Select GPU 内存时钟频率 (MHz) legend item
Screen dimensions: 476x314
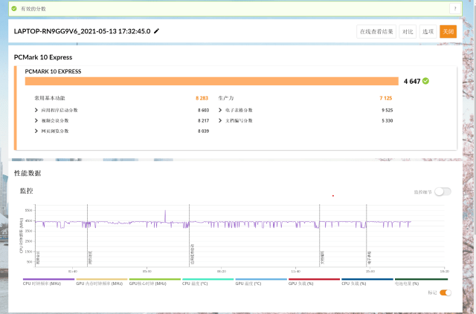coord(102,282)
